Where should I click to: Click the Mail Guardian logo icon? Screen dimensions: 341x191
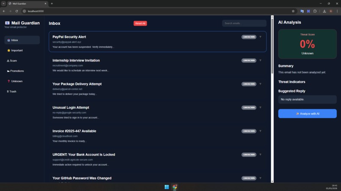[7, 23]
